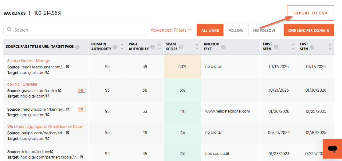Open external link icon for gravatar.com/collinlc source
Image resolution: width=342 pixels, height=161 pixels.
click(60, 90)
